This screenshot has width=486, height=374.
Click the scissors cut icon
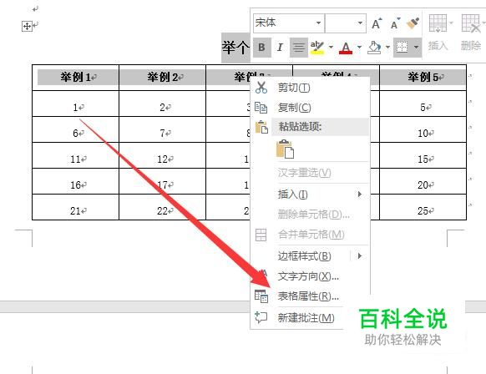coord(261,88)
